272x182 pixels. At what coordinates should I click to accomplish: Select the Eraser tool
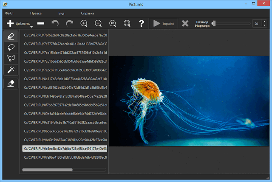tap(11, 84)
